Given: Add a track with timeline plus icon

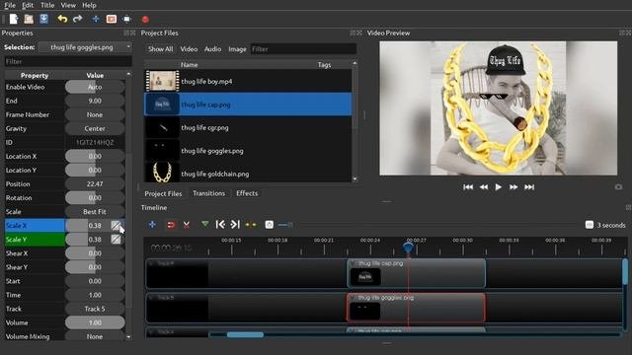Looking at the screenshot, I should click(x=152, y=225).
